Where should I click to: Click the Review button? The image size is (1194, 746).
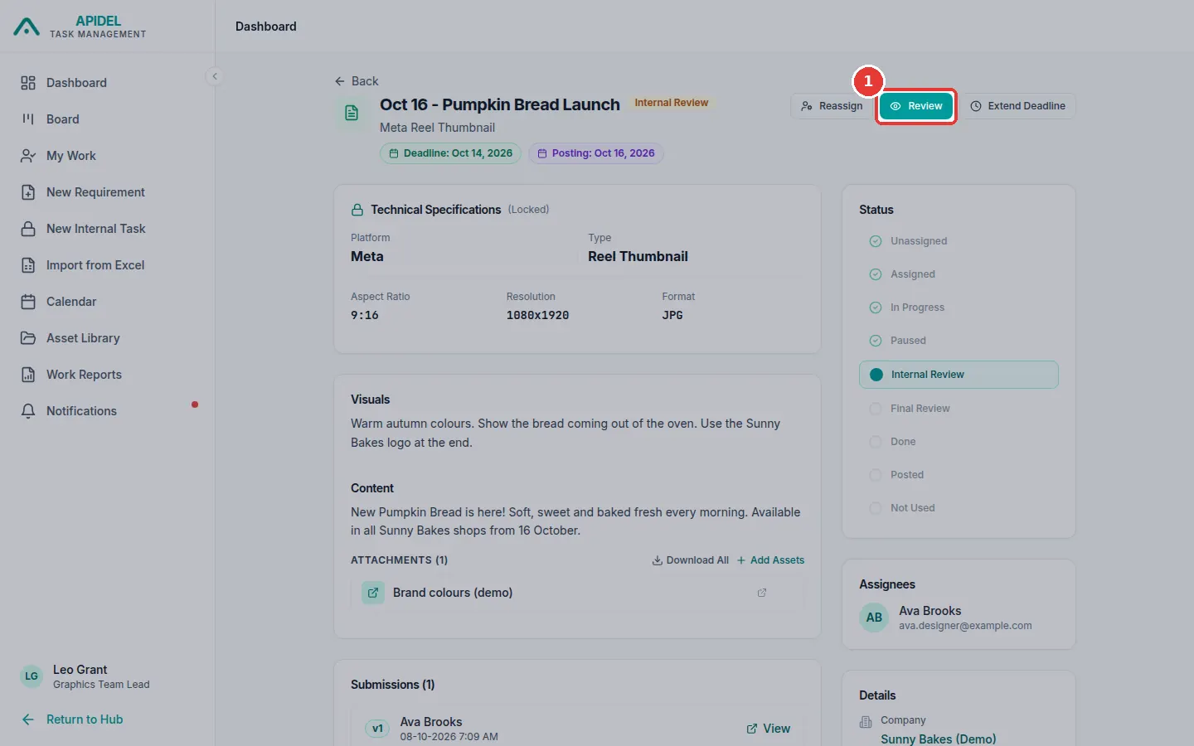[916, 106]
